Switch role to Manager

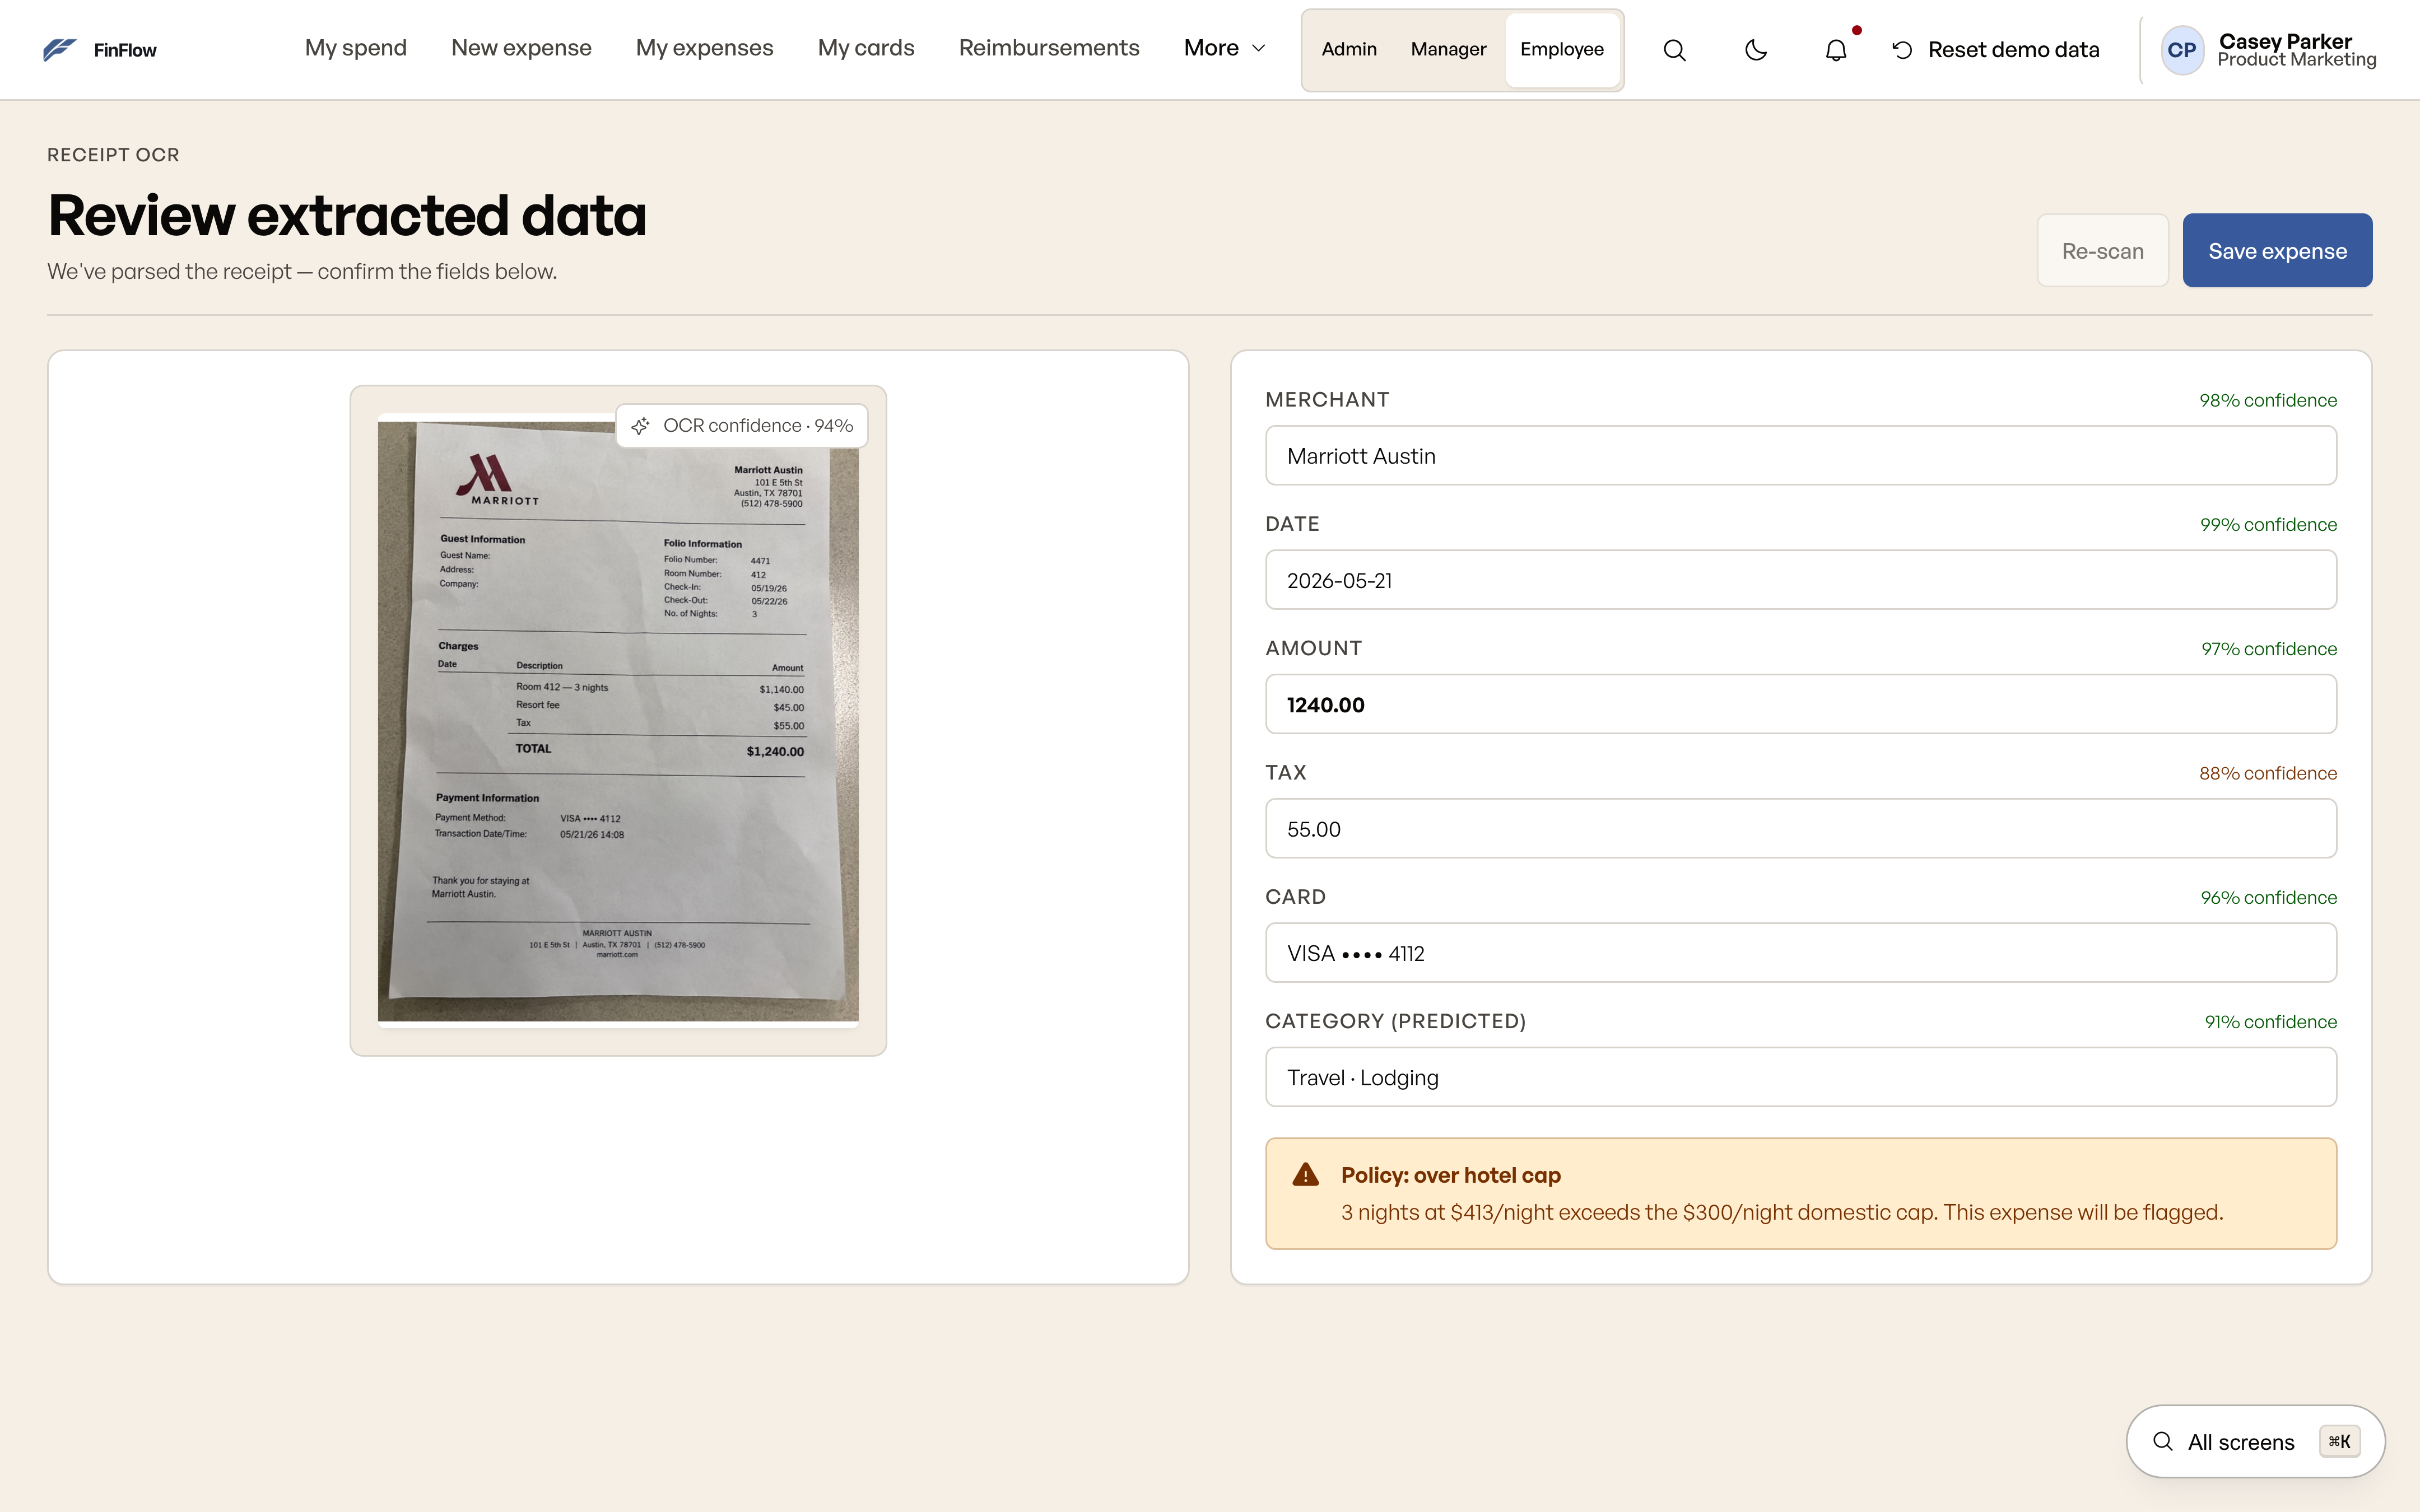(1448, 49)
